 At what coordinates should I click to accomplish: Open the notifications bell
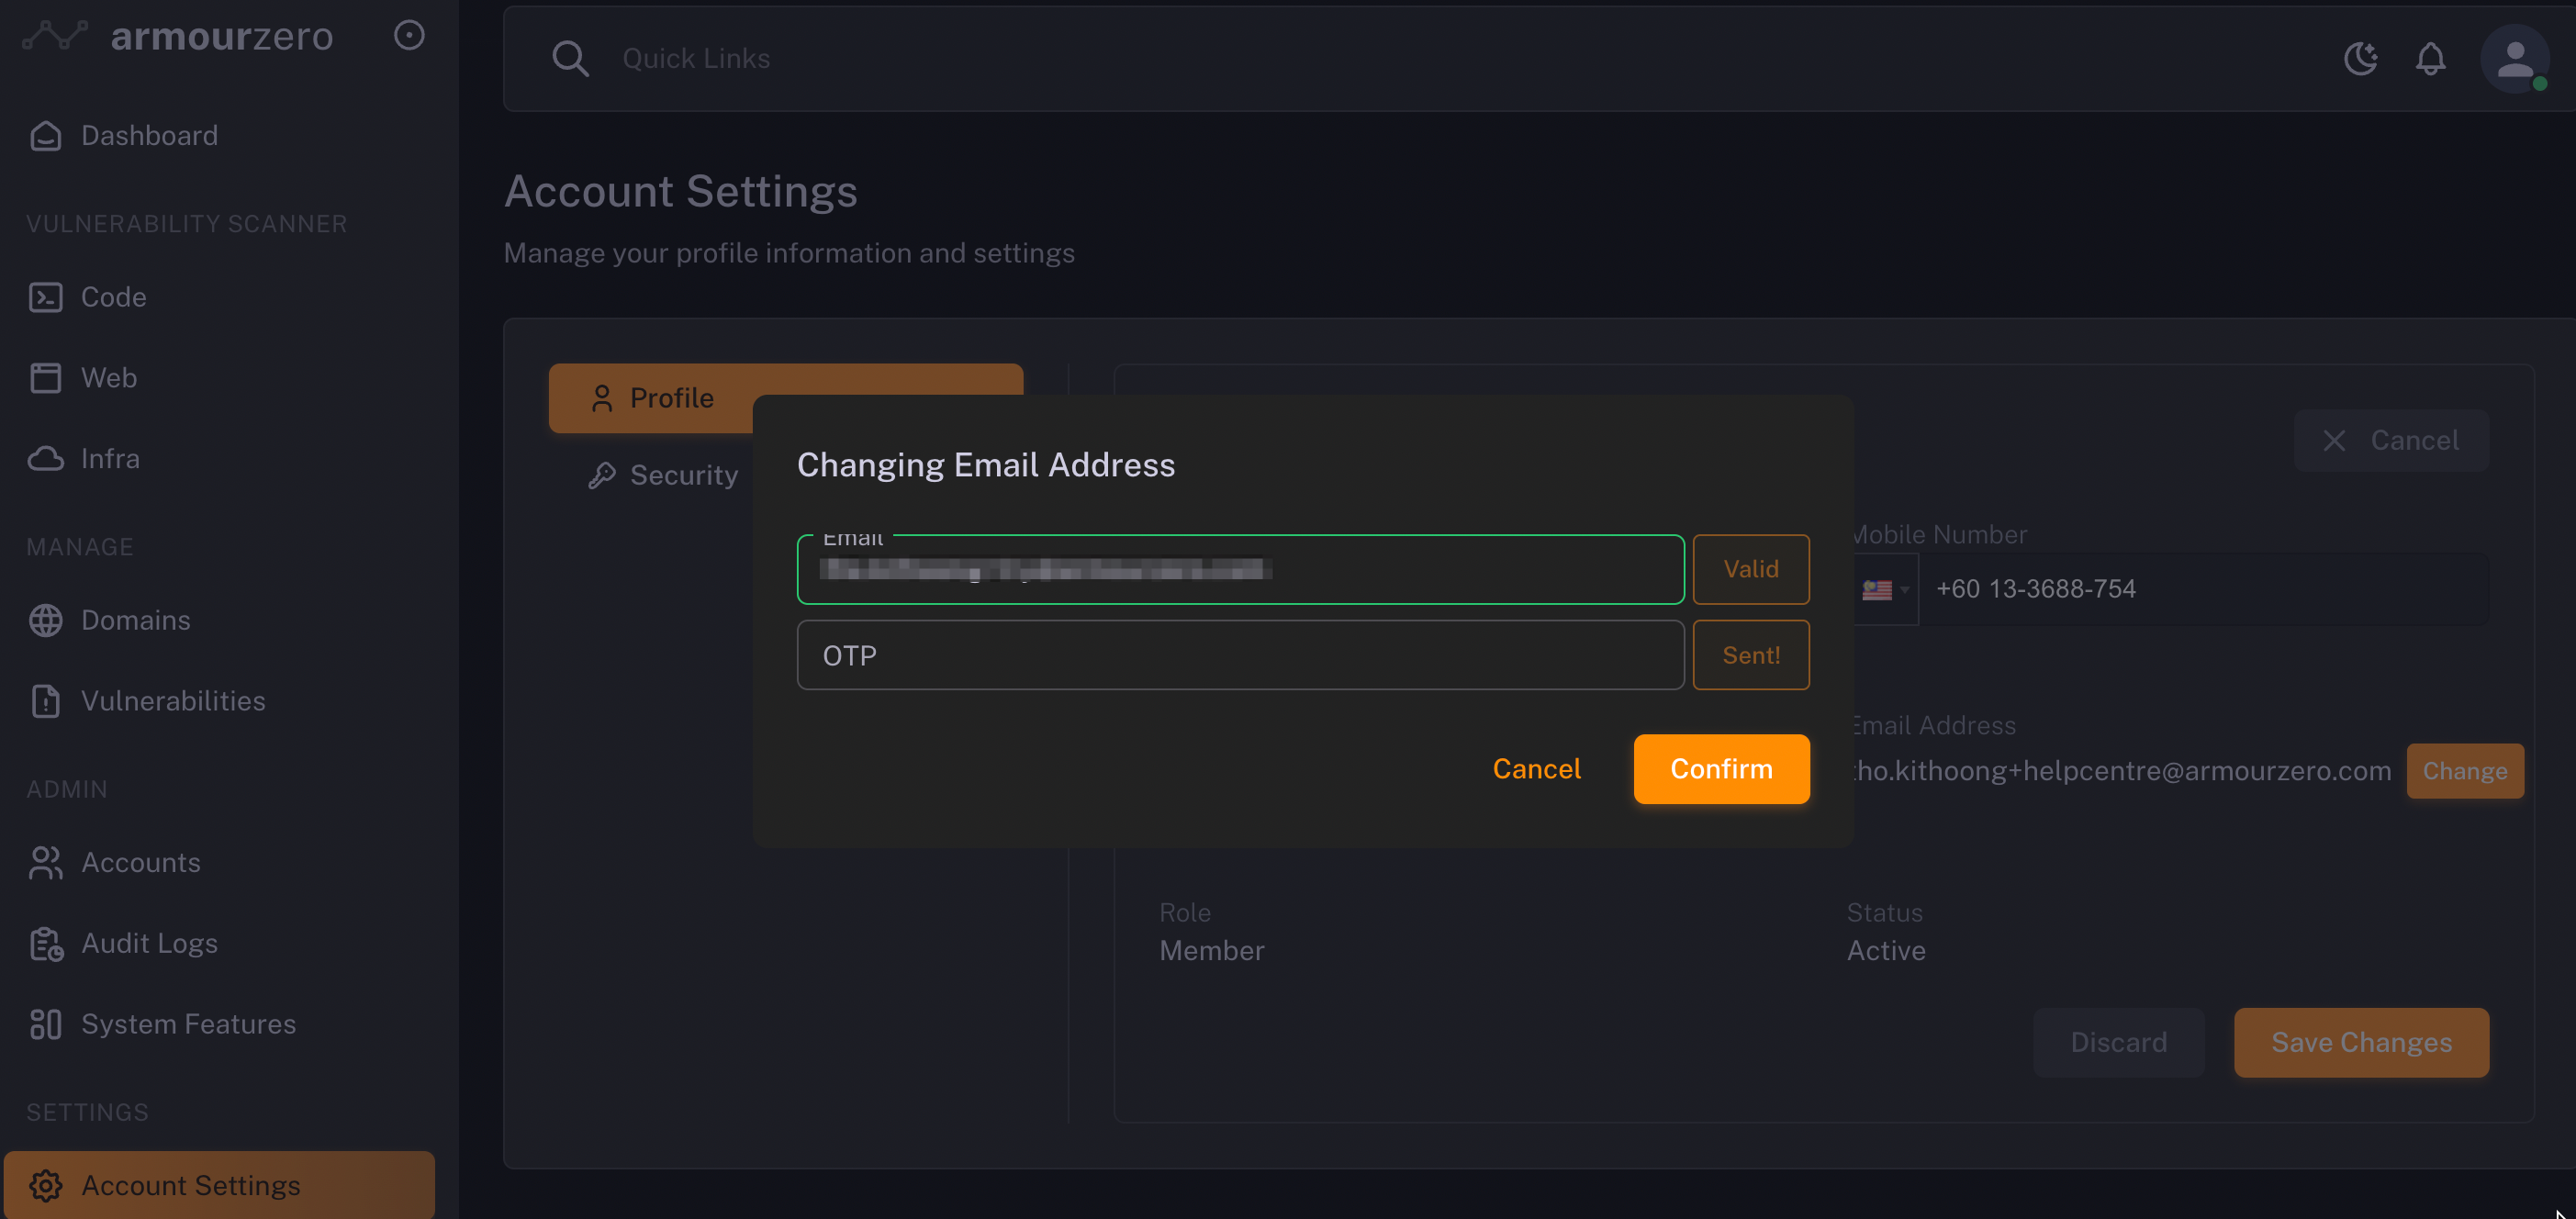point(2430,58)
